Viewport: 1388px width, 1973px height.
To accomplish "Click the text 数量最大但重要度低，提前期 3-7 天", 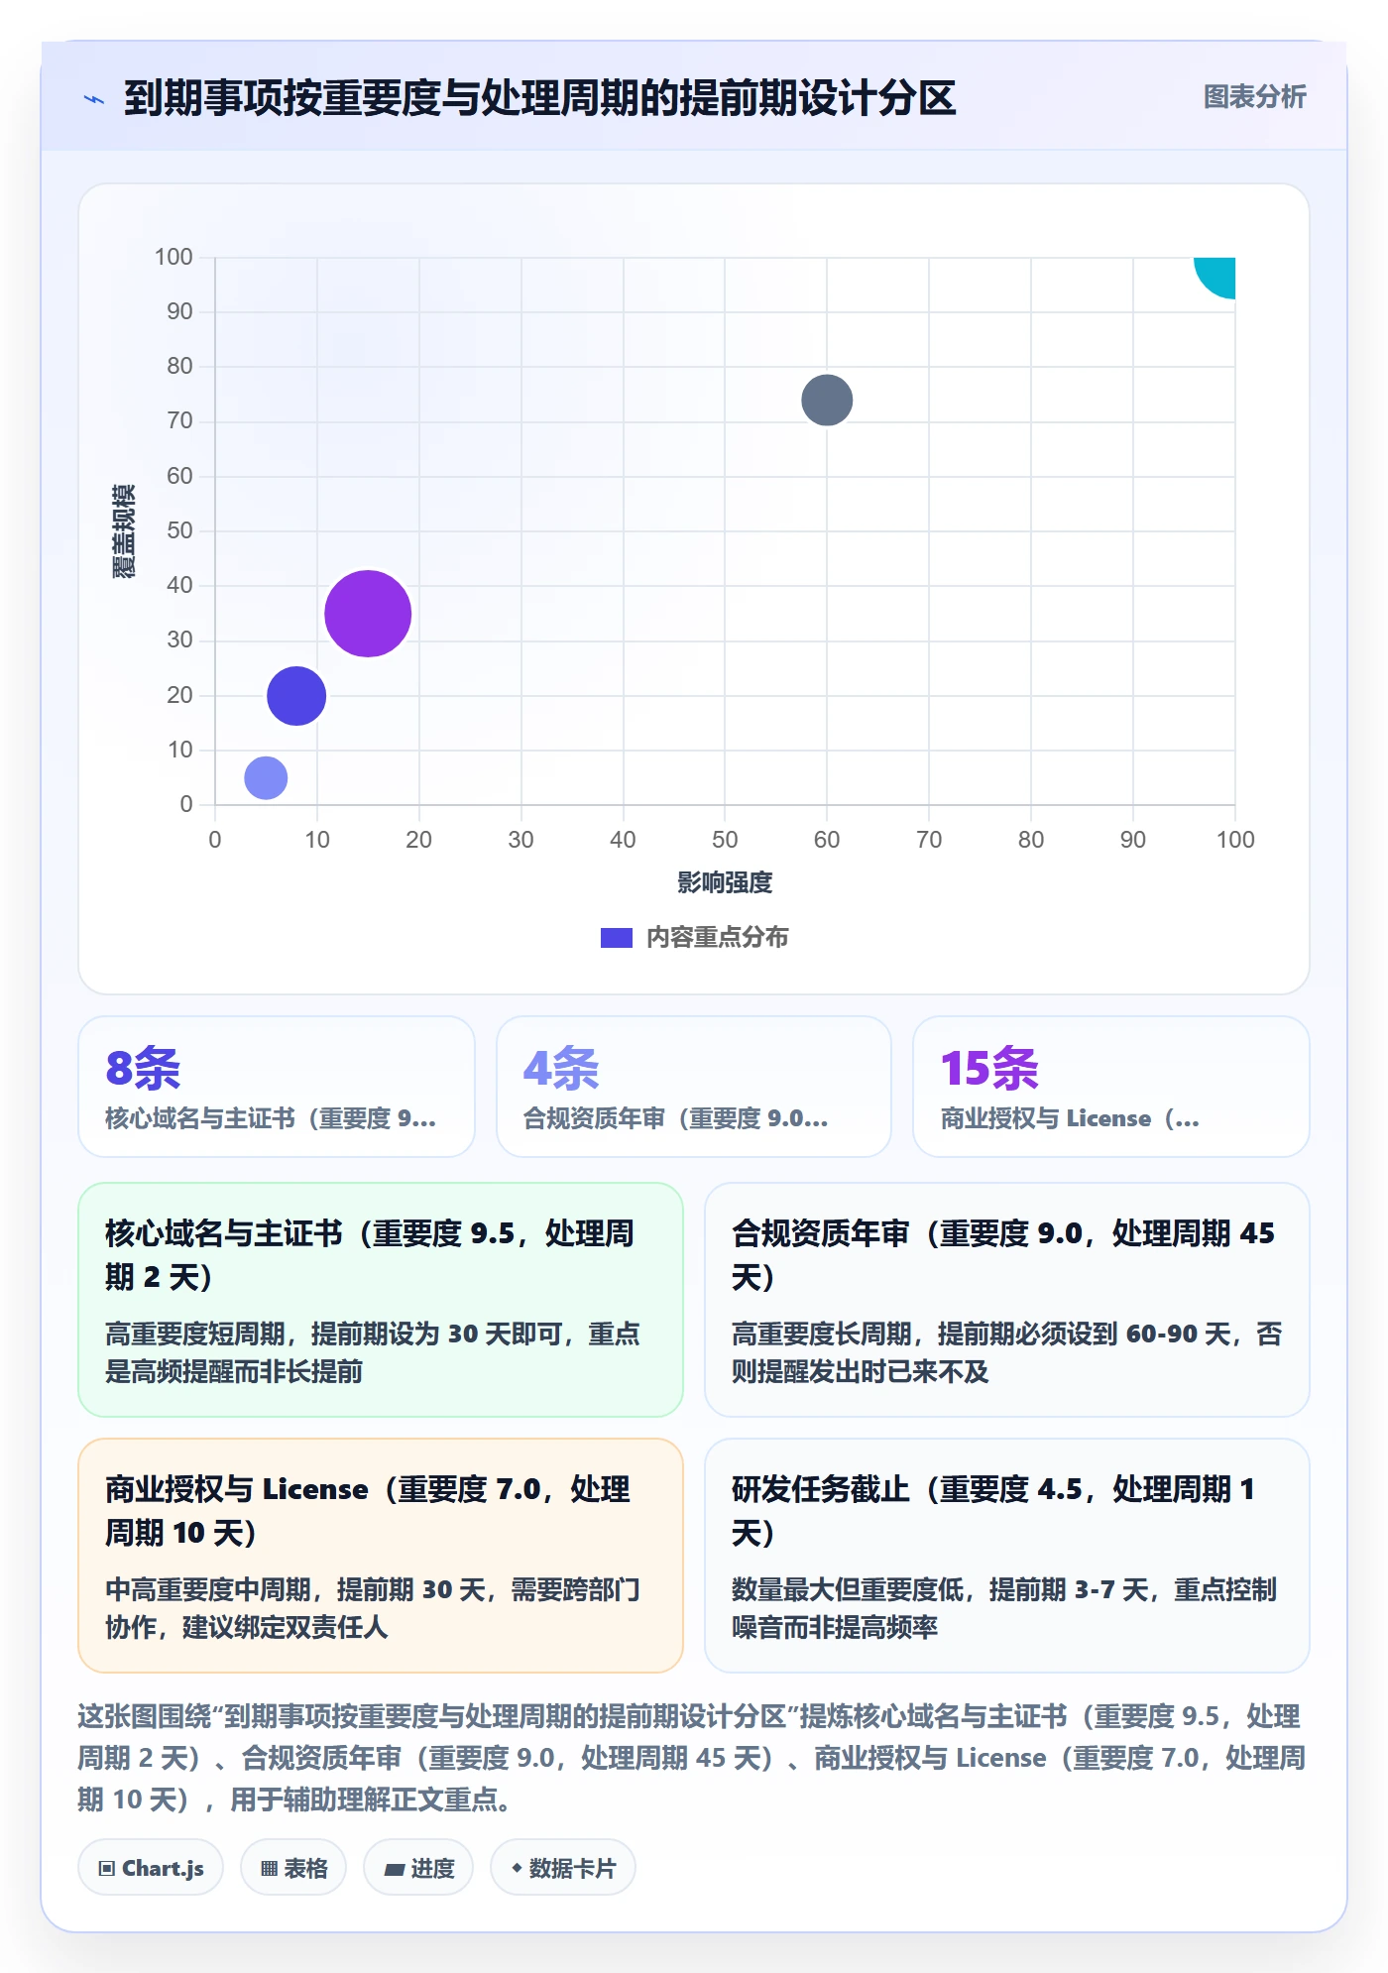I will coord(940,1590).
